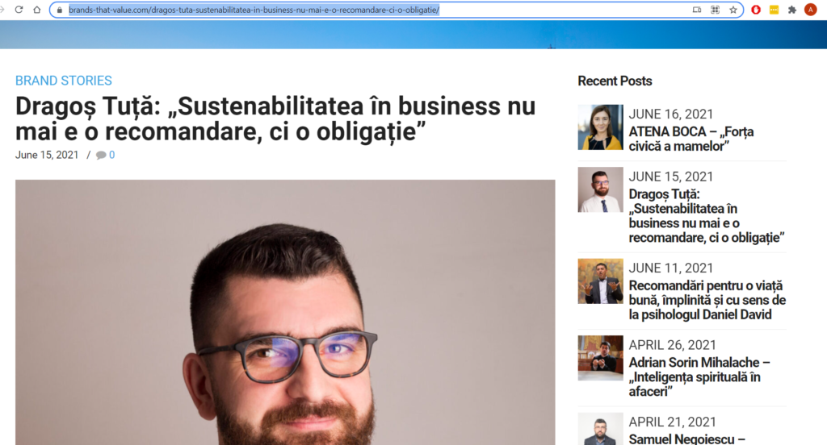Screen dimensions: 827x445
Task: Open Adrian Sorin Mihalache 'Inteligența spirituală' post
Action: [x=699, y=377]
